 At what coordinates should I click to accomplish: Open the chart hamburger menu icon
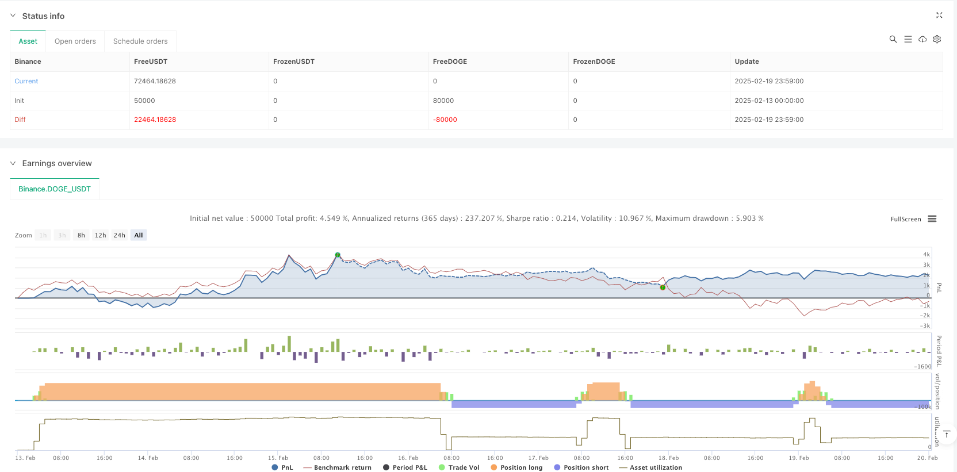click(932, 219)
